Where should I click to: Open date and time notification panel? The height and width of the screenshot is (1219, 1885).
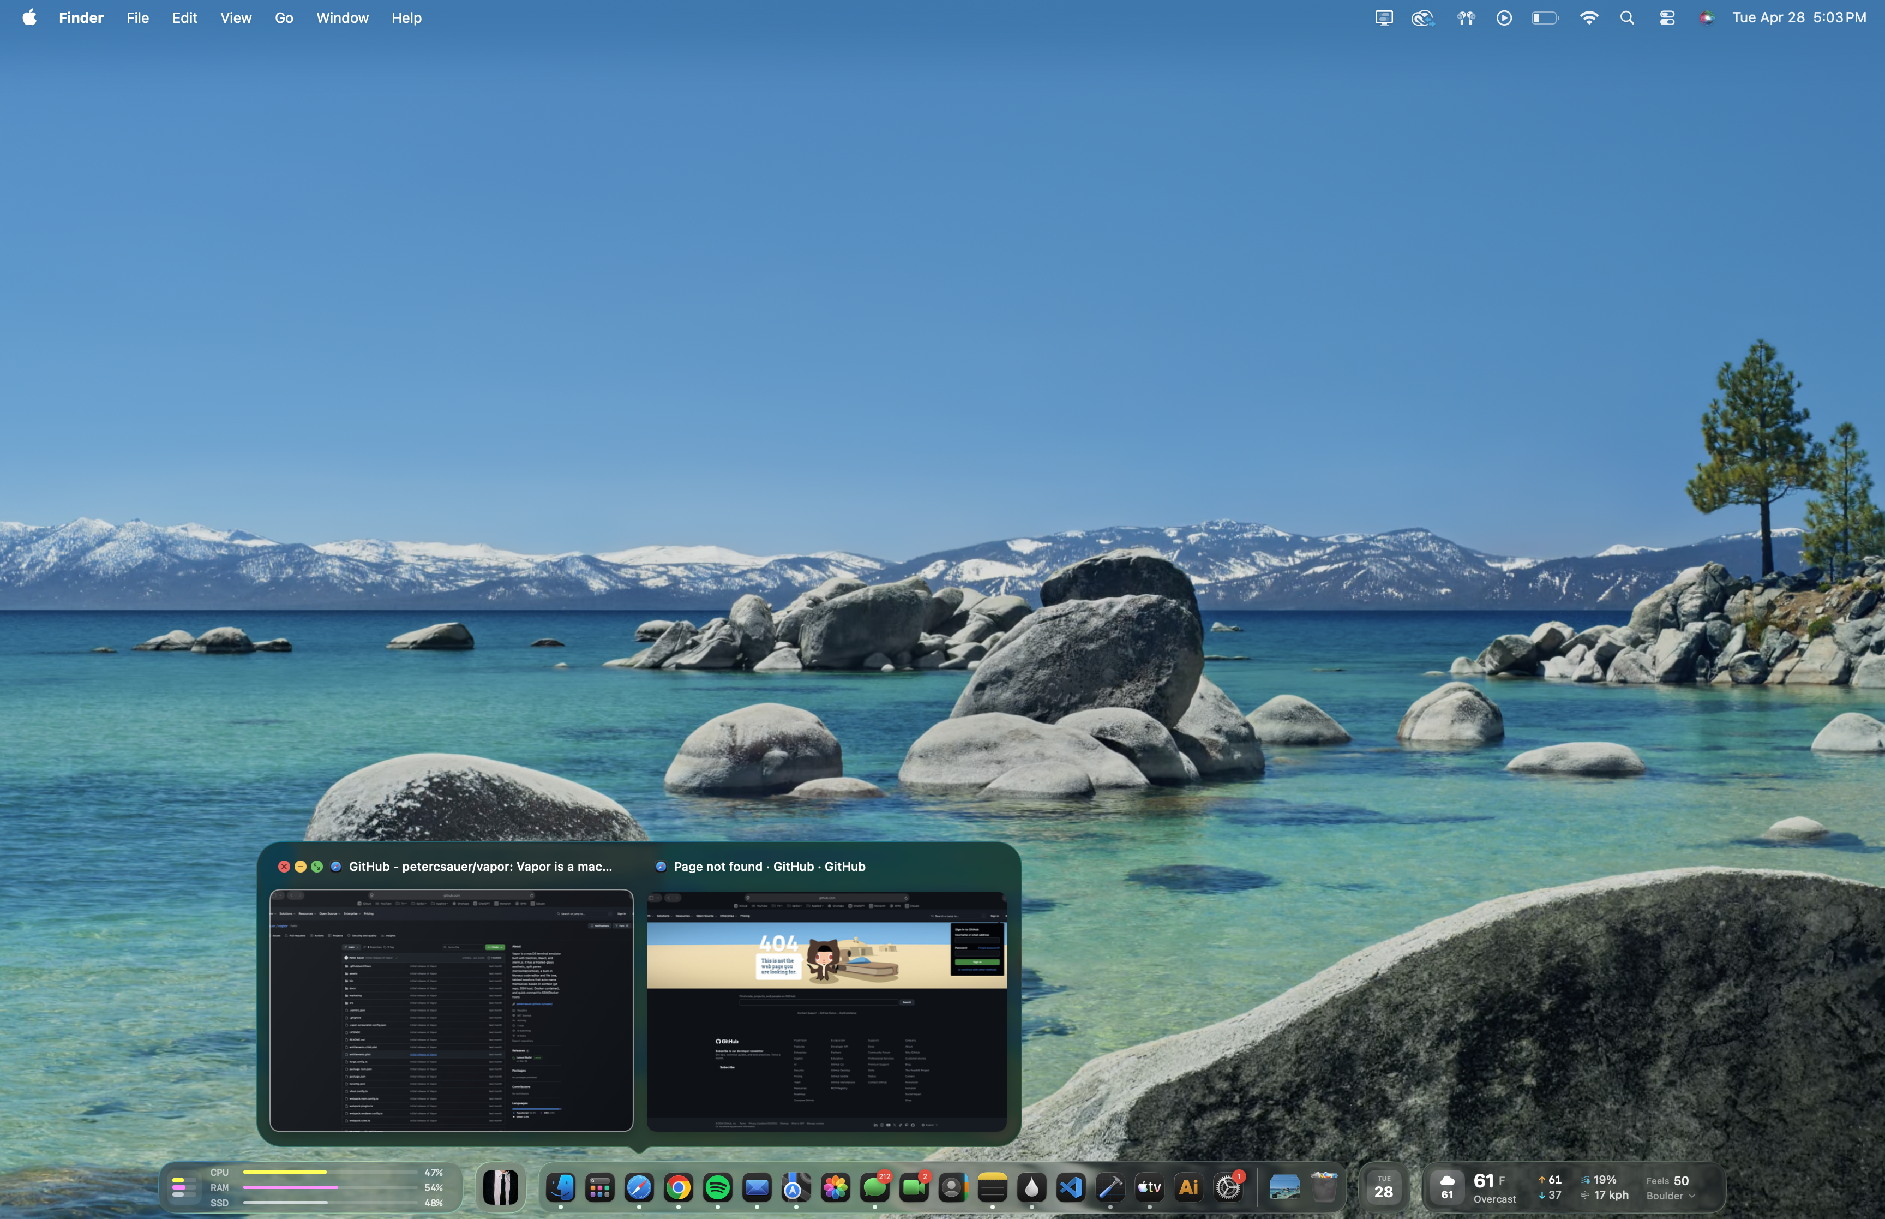[1799, 17]
